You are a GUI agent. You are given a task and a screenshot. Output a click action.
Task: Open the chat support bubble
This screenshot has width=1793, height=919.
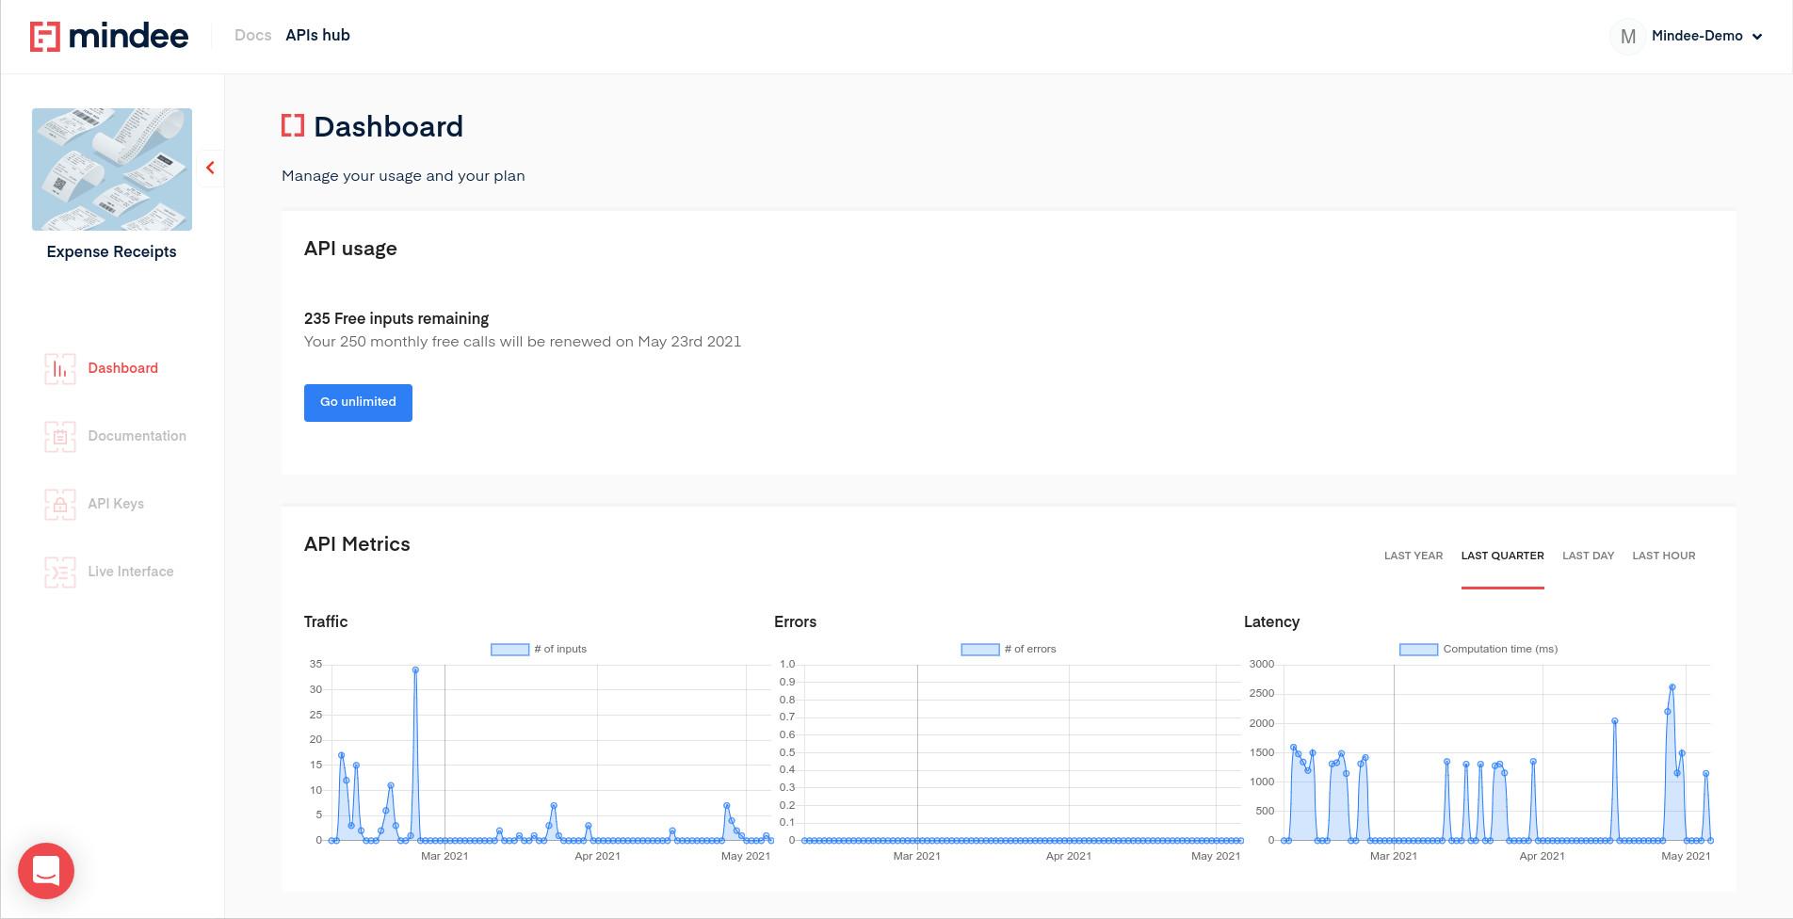tap(46, 871)
